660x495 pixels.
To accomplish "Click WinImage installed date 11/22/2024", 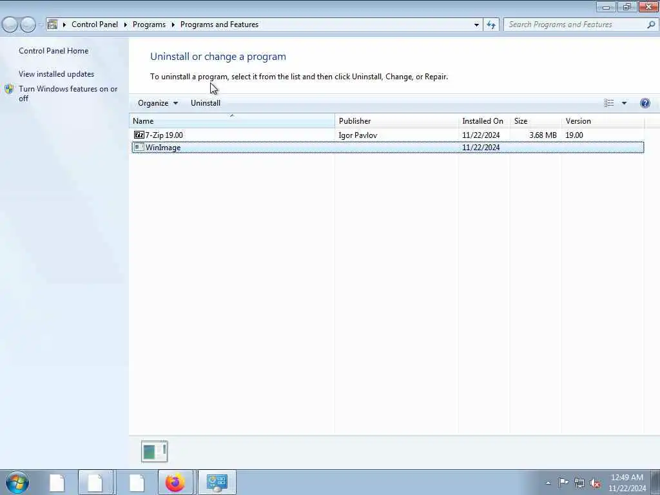I will click(x=481, y=148).
